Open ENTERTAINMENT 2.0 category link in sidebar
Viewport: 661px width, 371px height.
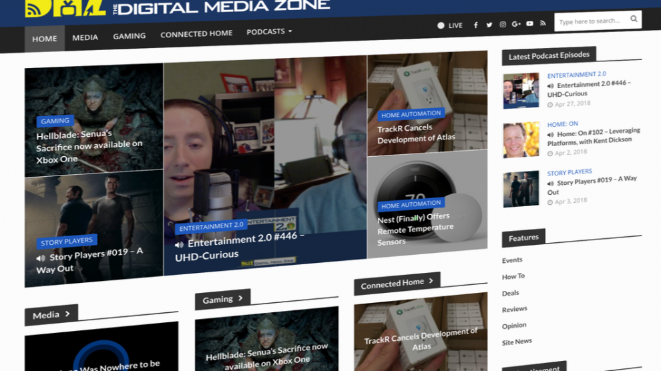576,75
